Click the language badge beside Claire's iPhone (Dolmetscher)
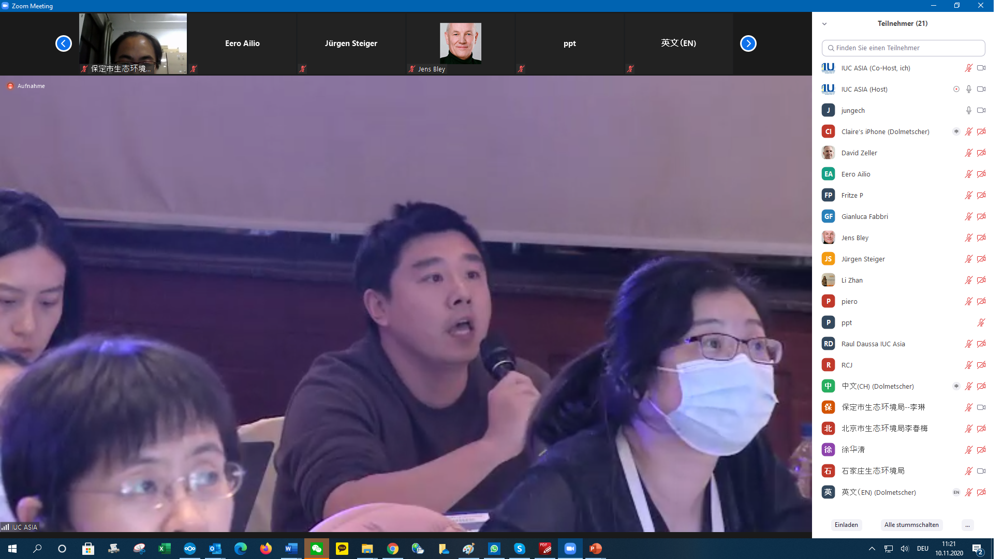Viewport: 1003px width, 559px height. 956,131
